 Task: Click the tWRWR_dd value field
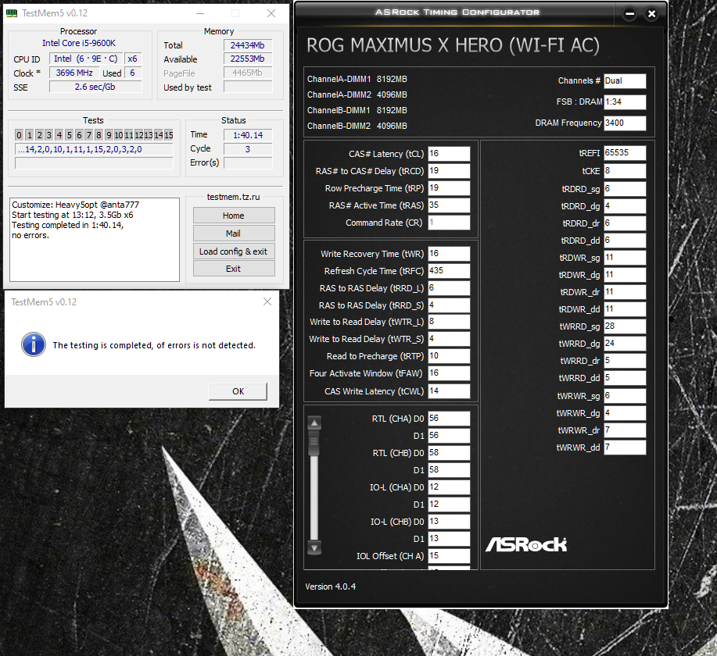625,447
